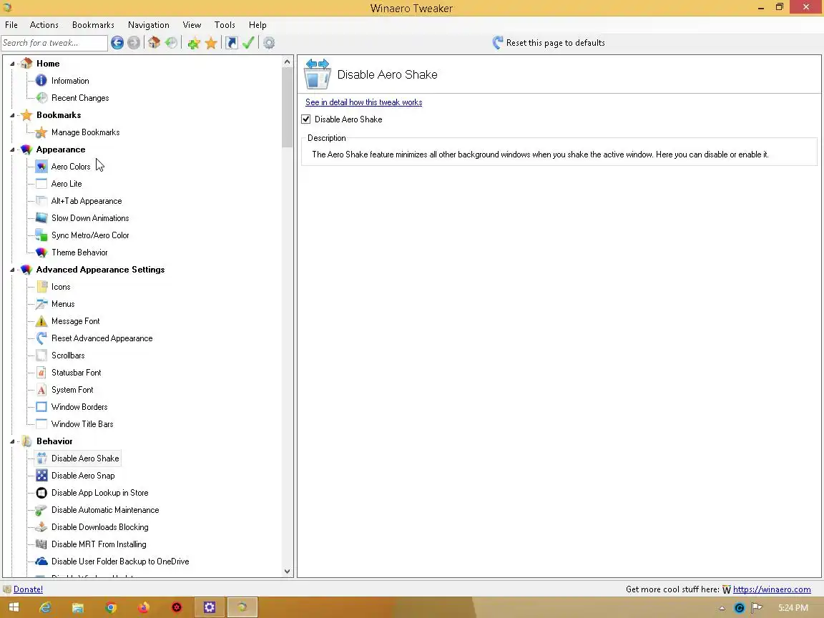Collapse the Home tree node
The width and height of the screenshot is (824, 618).
click(12, 64)
